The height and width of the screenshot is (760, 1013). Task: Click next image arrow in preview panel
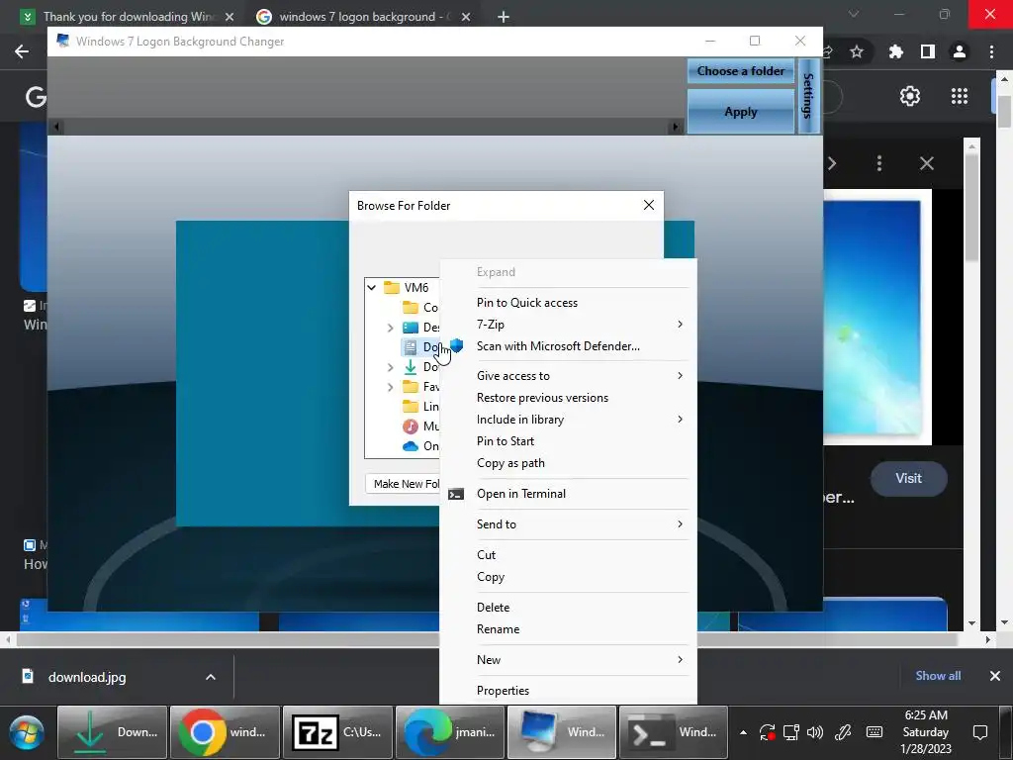[x=832, y=163]
